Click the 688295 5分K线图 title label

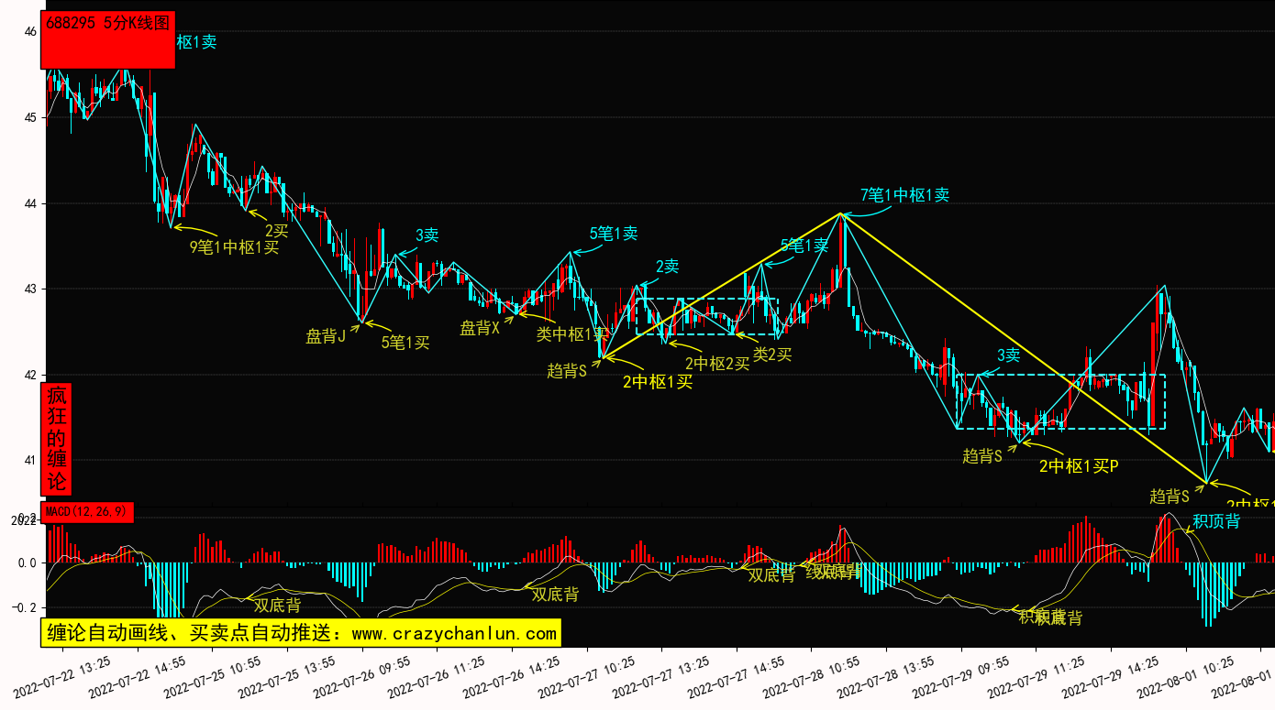(107, 25)
